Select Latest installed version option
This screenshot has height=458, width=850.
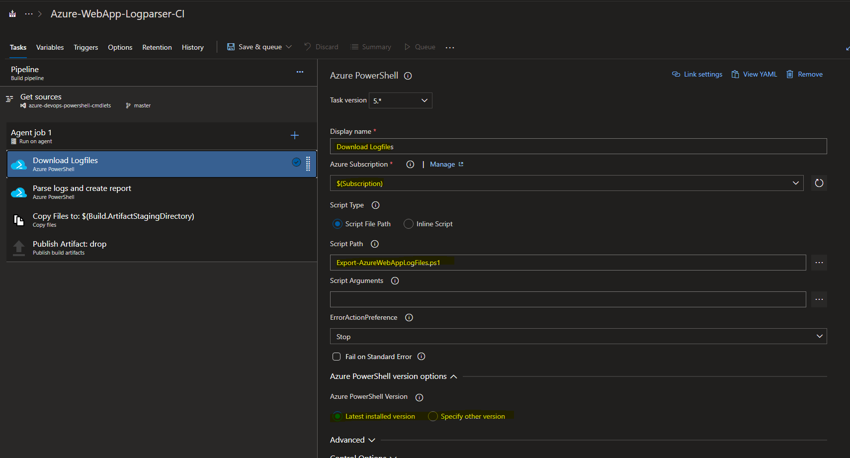click(338, 416)
